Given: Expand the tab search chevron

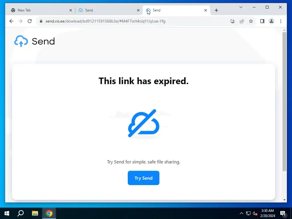Looking at the screenshot, I should [241, 7].
